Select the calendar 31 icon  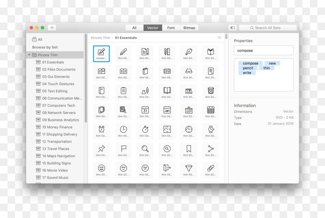point(145,112)
